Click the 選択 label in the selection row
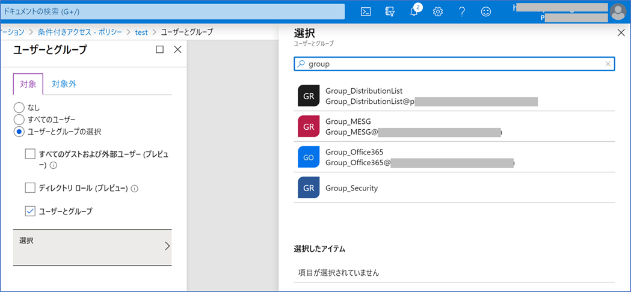The height and width of the screenshot is (292, 631). (26, 240)
